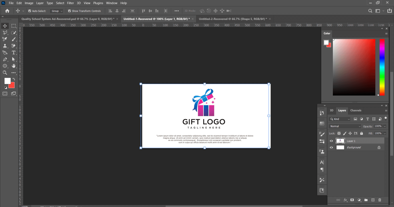Viewport: 394px width, 207px height.
Task: Select the Background Eraser tool
Action: (13, 46)
